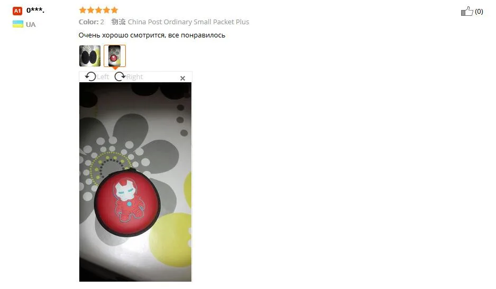This screenshot has height=289, width=496.
Task: Rotate the photo left using the counterclockwise arrow
Action: point(90,76)
